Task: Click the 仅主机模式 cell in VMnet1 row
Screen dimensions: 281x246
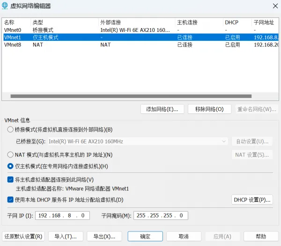Action: click(45, 37)
